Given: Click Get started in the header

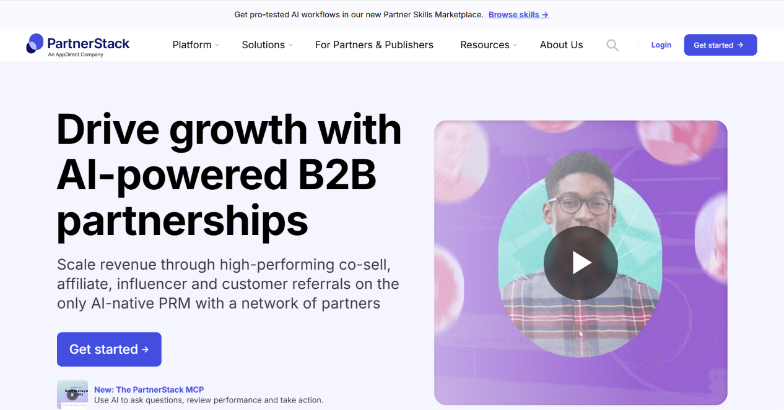Looking at the screenshot, I should tap(720, 45).
